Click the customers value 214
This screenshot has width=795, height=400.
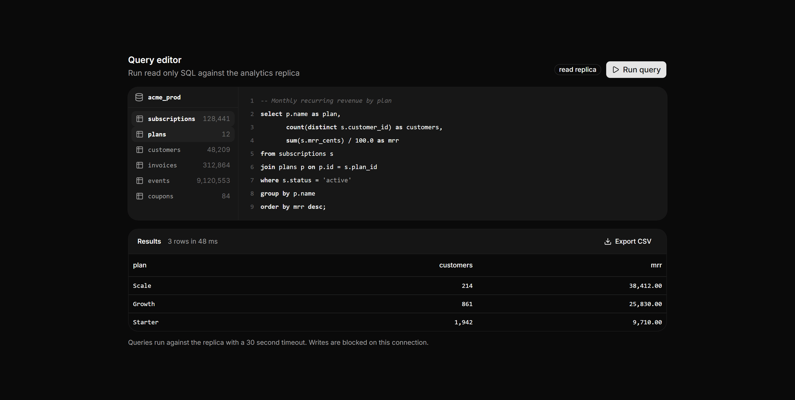(467, 286)
